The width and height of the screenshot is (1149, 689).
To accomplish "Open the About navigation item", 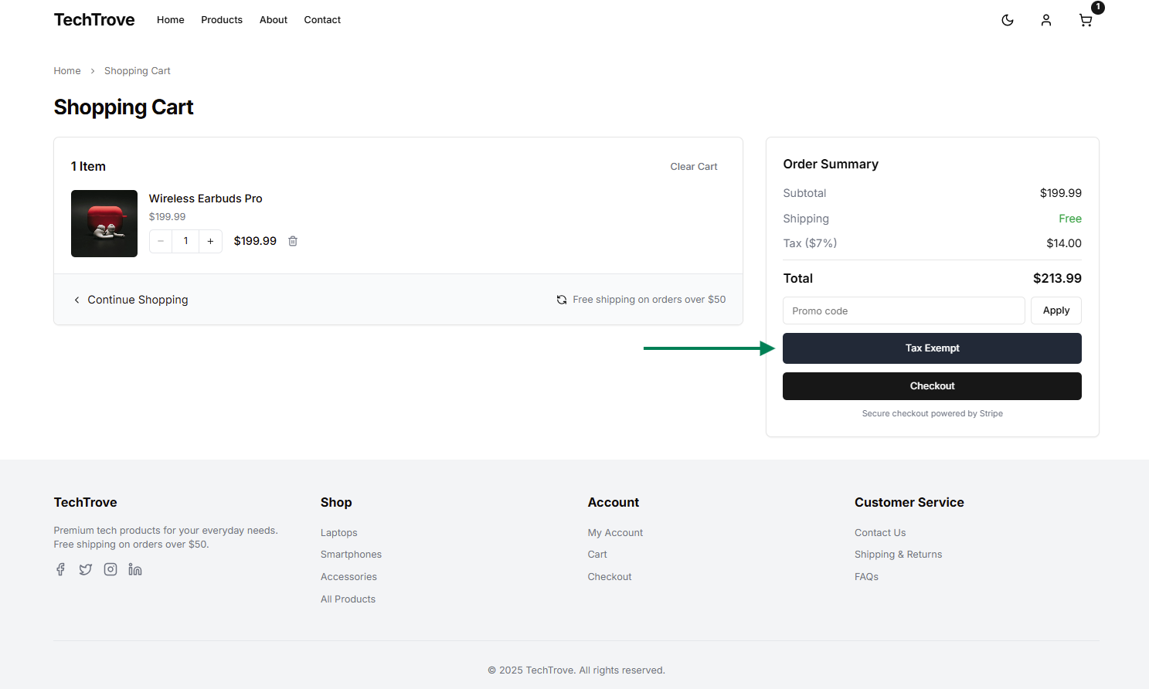I will [273, 20].
